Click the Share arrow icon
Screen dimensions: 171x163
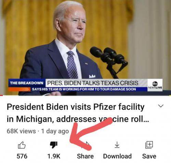click(x=85, y=145)
